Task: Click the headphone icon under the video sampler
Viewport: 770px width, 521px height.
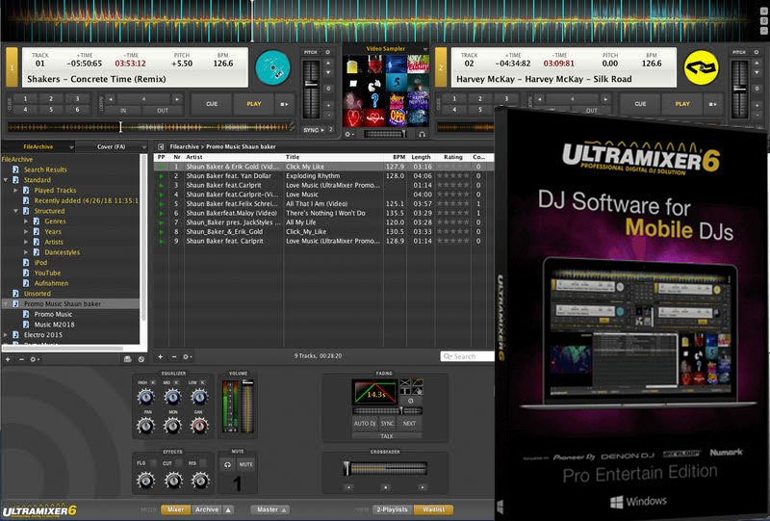Action: [x=422, y=134]
